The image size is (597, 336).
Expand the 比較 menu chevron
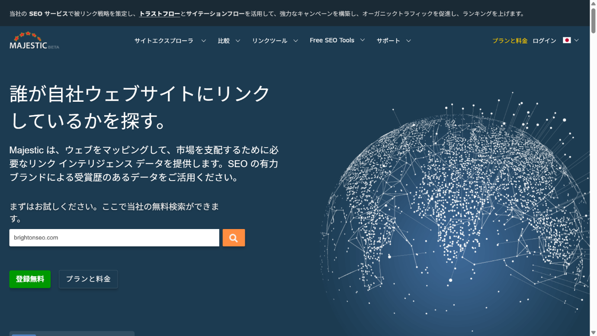point(238,41)
